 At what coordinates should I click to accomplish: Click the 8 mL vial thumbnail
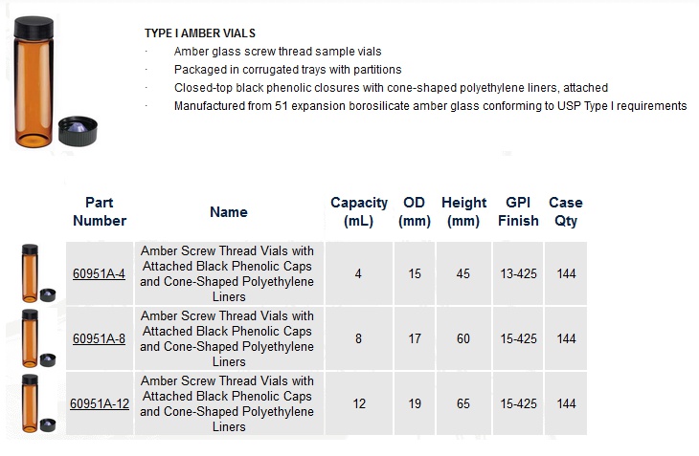pos(38,338)
